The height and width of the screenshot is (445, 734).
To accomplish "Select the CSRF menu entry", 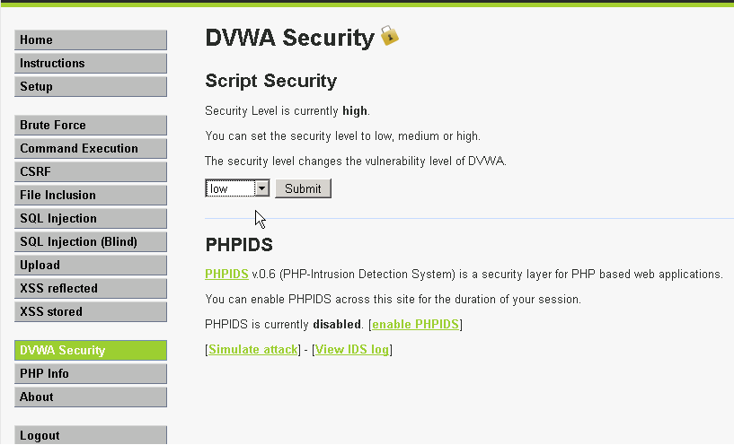I will 91,172.
